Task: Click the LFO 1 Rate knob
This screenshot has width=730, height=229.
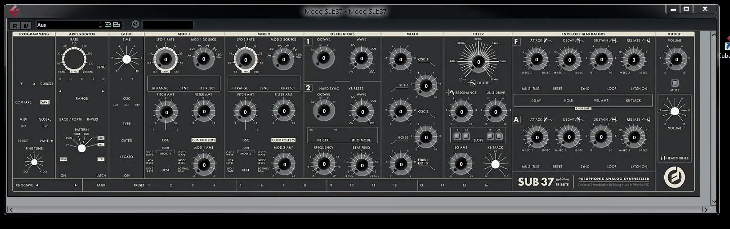Action: (x=165, y=59)
